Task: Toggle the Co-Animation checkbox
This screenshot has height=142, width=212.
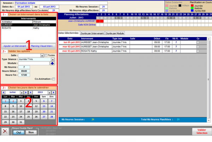Action: pos(54,79)
